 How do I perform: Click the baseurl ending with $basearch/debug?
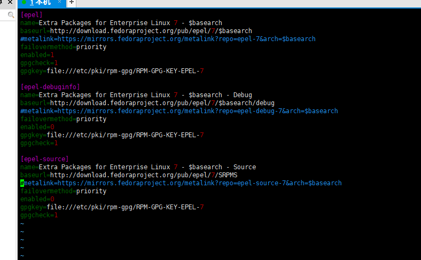pos(147,103)
